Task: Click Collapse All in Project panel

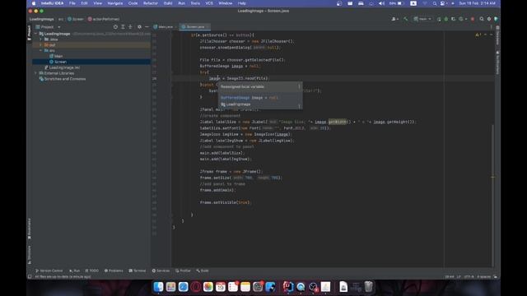Action: click(x=130, y=27)
